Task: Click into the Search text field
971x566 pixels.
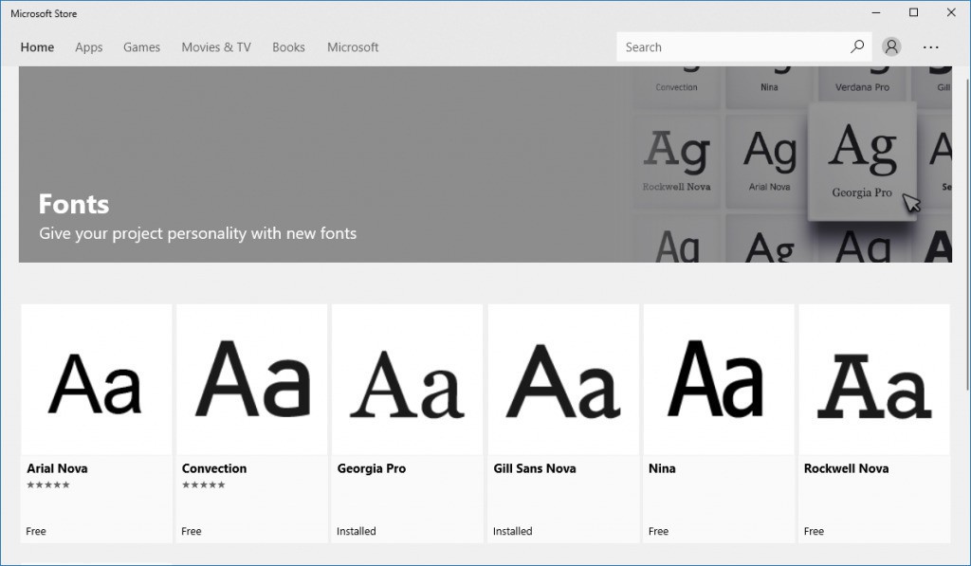Action: coord(730,46)
